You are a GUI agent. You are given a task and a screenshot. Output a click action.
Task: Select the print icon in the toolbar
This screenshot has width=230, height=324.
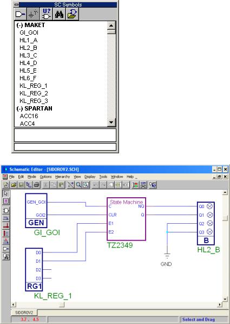pos(37,185)
